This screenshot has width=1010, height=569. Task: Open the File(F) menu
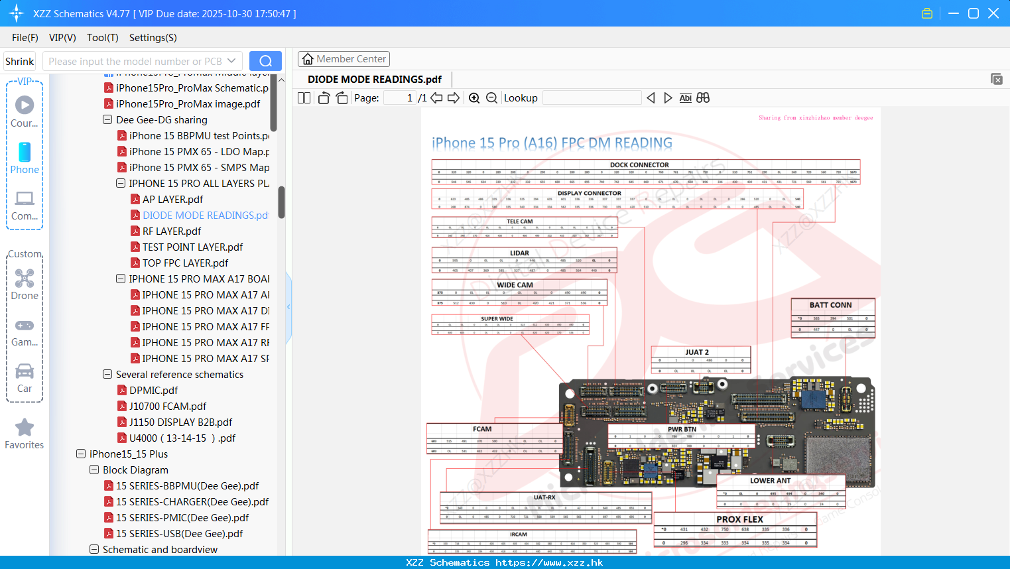(x=25, y=38)
